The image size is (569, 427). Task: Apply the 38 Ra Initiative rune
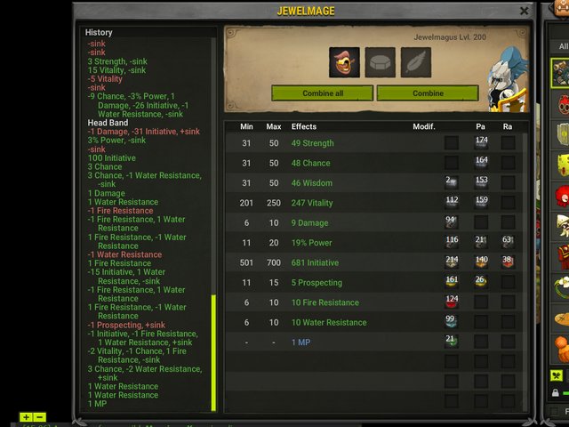508,262
